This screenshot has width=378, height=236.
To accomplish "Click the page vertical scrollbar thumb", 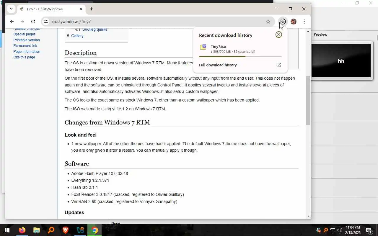I will pos(308,100).
